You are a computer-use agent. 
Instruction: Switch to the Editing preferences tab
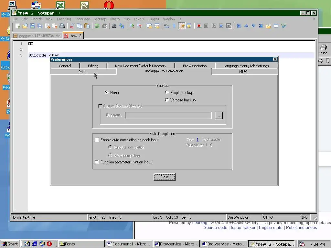point(93,66)
